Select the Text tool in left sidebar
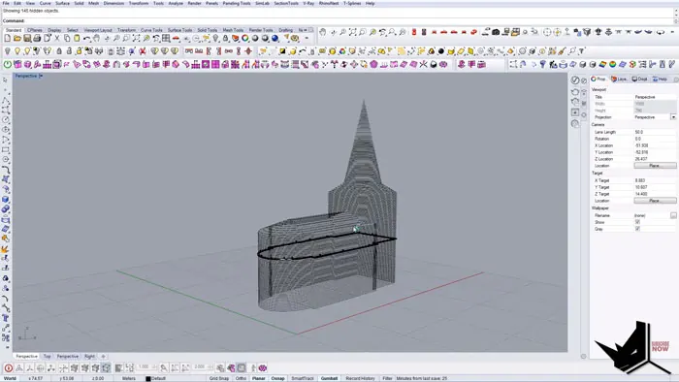679x382 pixels. point(5,318)
